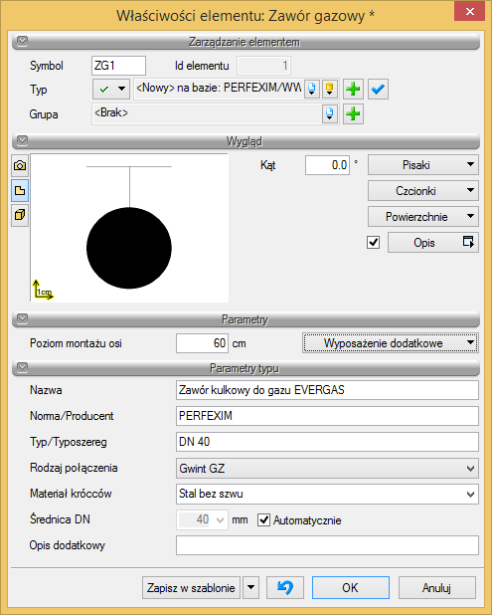Viewport: 492px width, 615px height.
Task: Click the yellow database icon in Typ row
Action: [x=329, y=89]
